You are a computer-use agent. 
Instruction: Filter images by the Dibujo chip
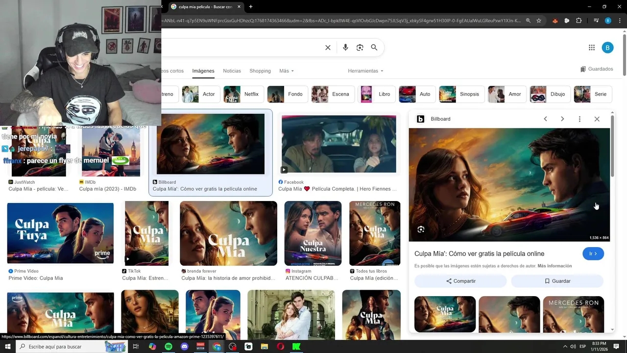(x=550, y=94)
